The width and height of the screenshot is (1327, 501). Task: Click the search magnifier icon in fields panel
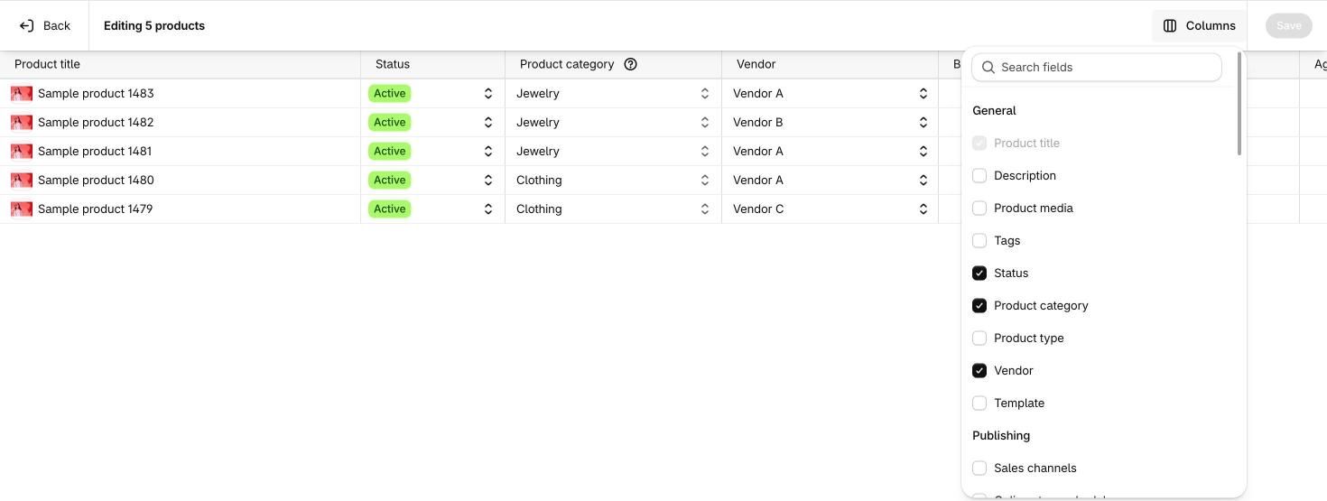pos(988,67)
